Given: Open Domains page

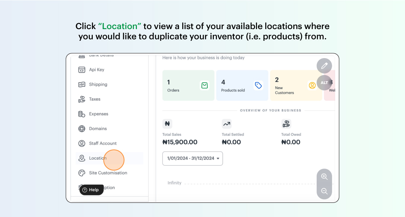Looking at the screenshot, I should tap(98, 129).
